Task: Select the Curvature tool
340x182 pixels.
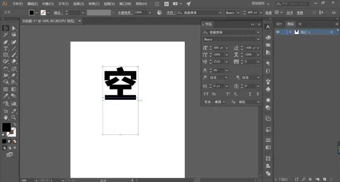Action: (x=14, y=42)
